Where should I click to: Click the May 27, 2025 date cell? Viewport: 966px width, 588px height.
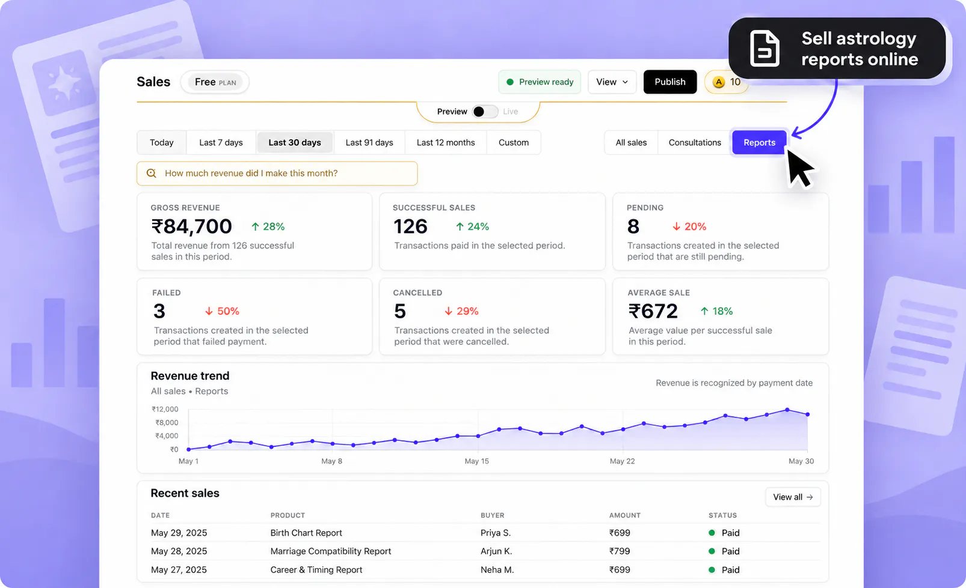[x=179, y=570]
